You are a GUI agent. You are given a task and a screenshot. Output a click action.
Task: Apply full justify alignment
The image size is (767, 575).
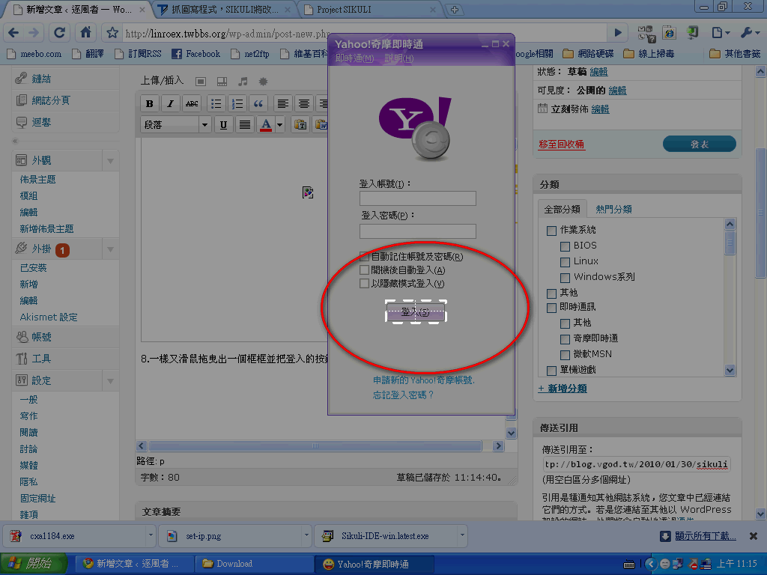pos(245,125)
